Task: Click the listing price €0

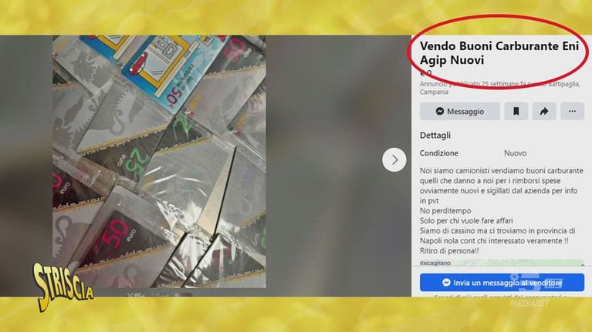Action: tap(426, 73)
